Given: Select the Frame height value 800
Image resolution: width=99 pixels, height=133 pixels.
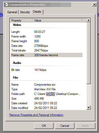Looking at the screenshot, I should 37,41.
